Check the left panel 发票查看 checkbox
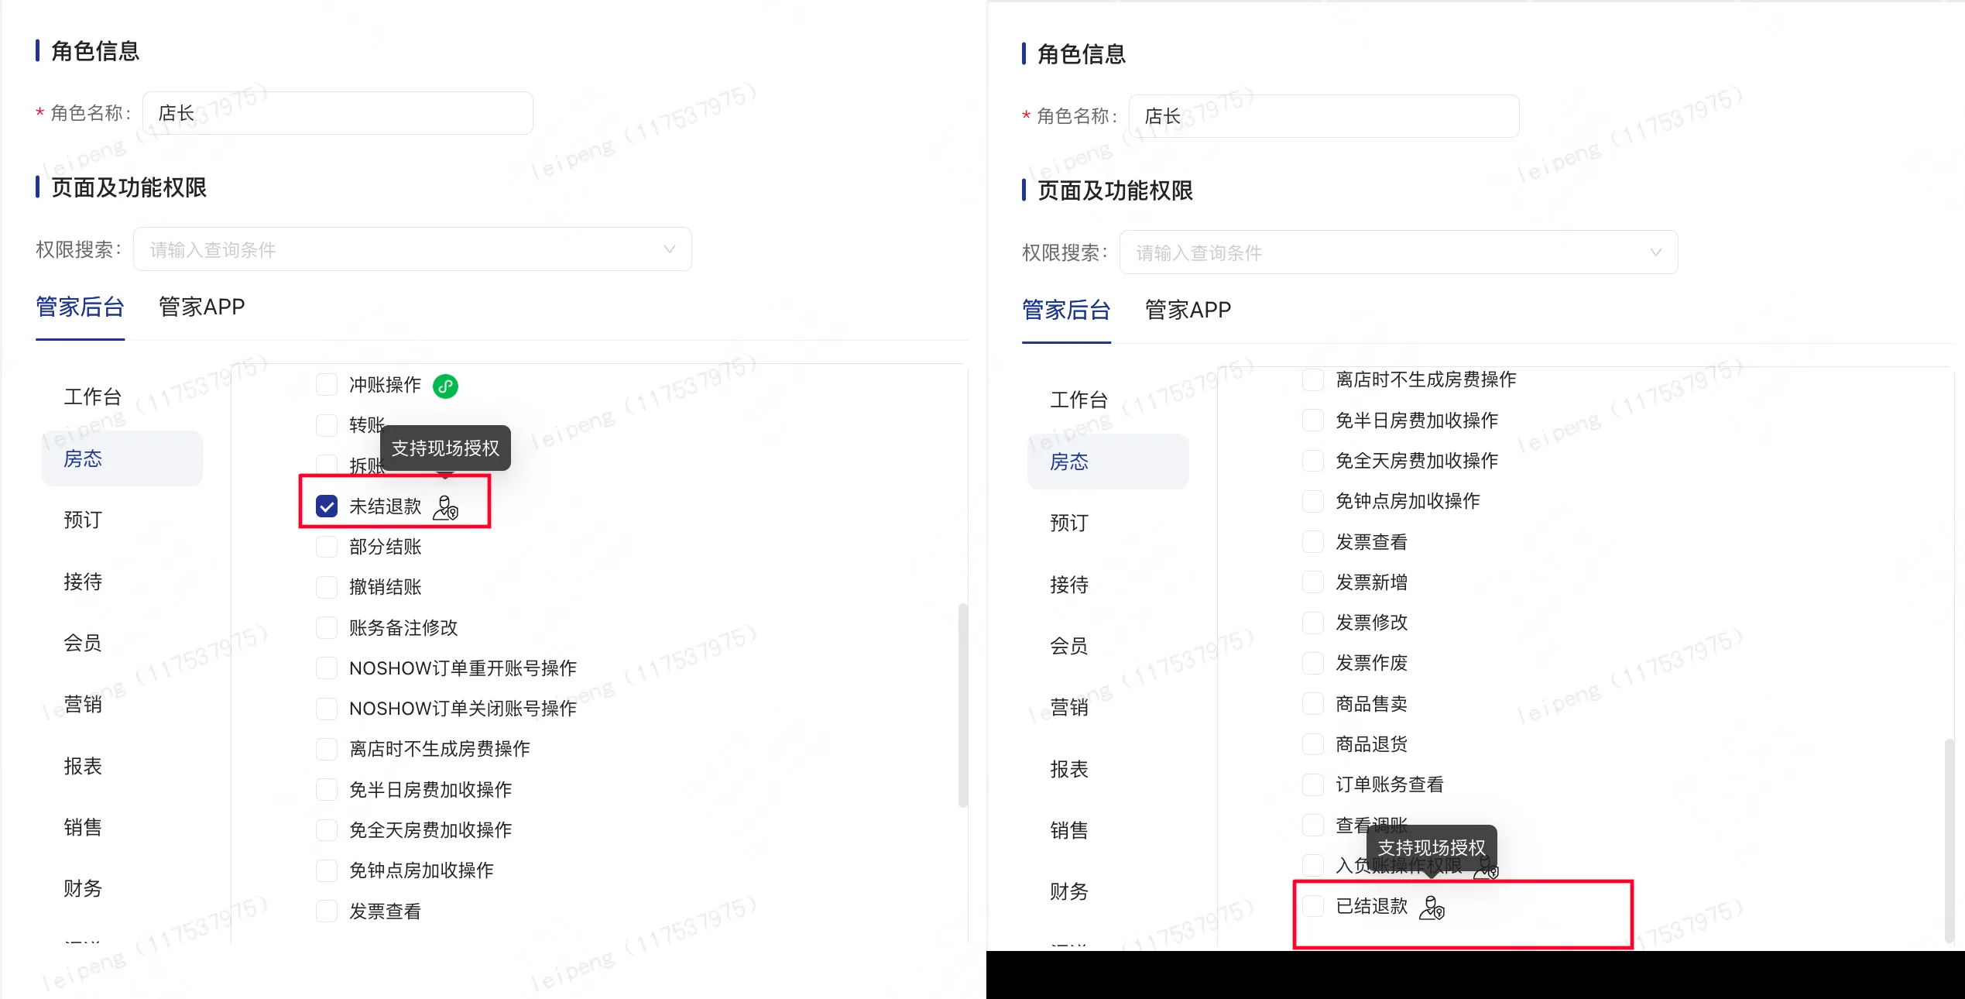The image size is (1965, 999). coord(327,911)
